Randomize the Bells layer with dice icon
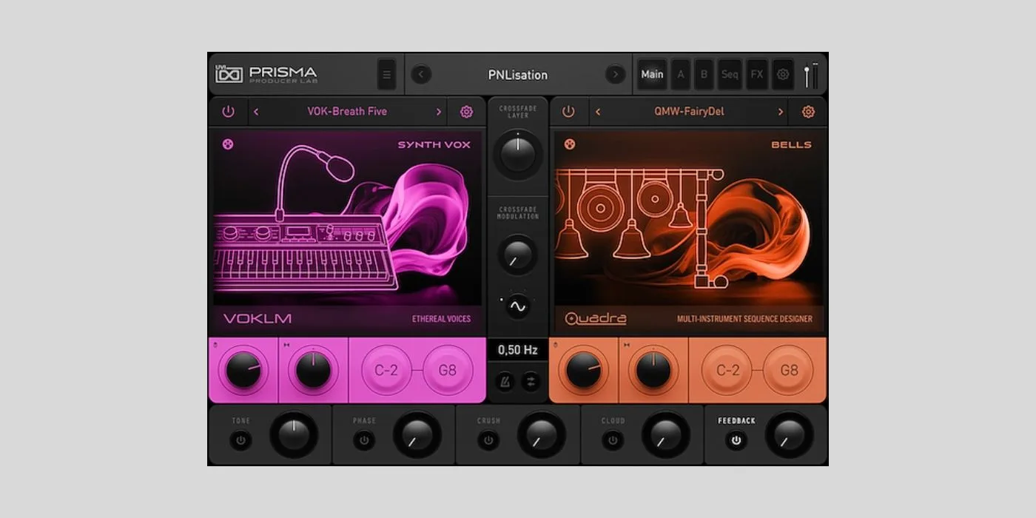This screenshot has height=518, width=1036. pos(570,144)
